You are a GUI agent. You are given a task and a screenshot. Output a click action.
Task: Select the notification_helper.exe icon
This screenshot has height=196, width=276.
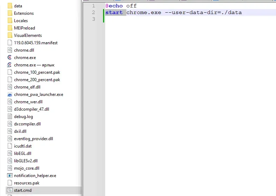[x=10, y=176]
